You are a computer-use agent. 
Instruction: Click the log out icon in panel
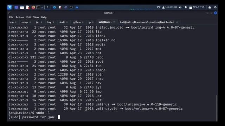[215, 7]
